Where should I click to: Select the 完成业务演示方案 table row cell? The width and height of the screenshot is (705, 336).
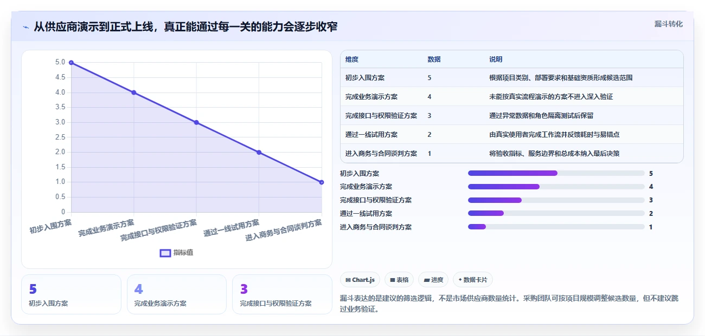click(371, 97)
